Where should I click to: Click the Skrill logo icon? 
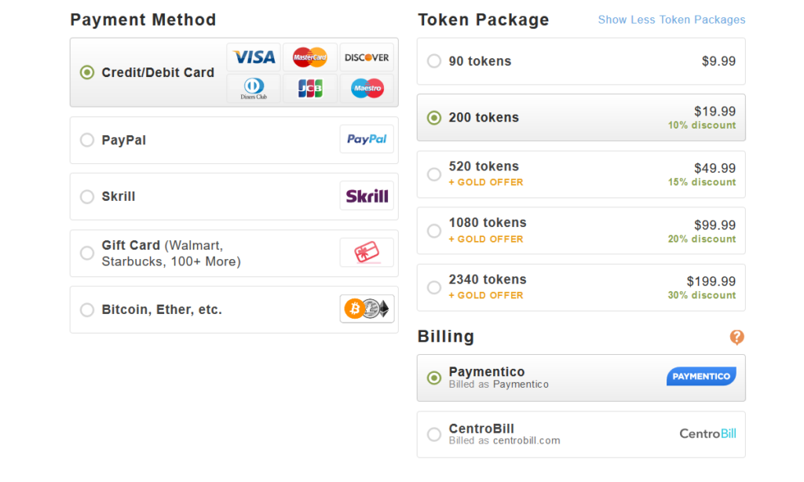367,195
